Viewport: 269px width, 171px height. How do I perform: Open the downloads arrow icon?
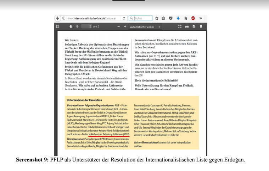[178, 18]
